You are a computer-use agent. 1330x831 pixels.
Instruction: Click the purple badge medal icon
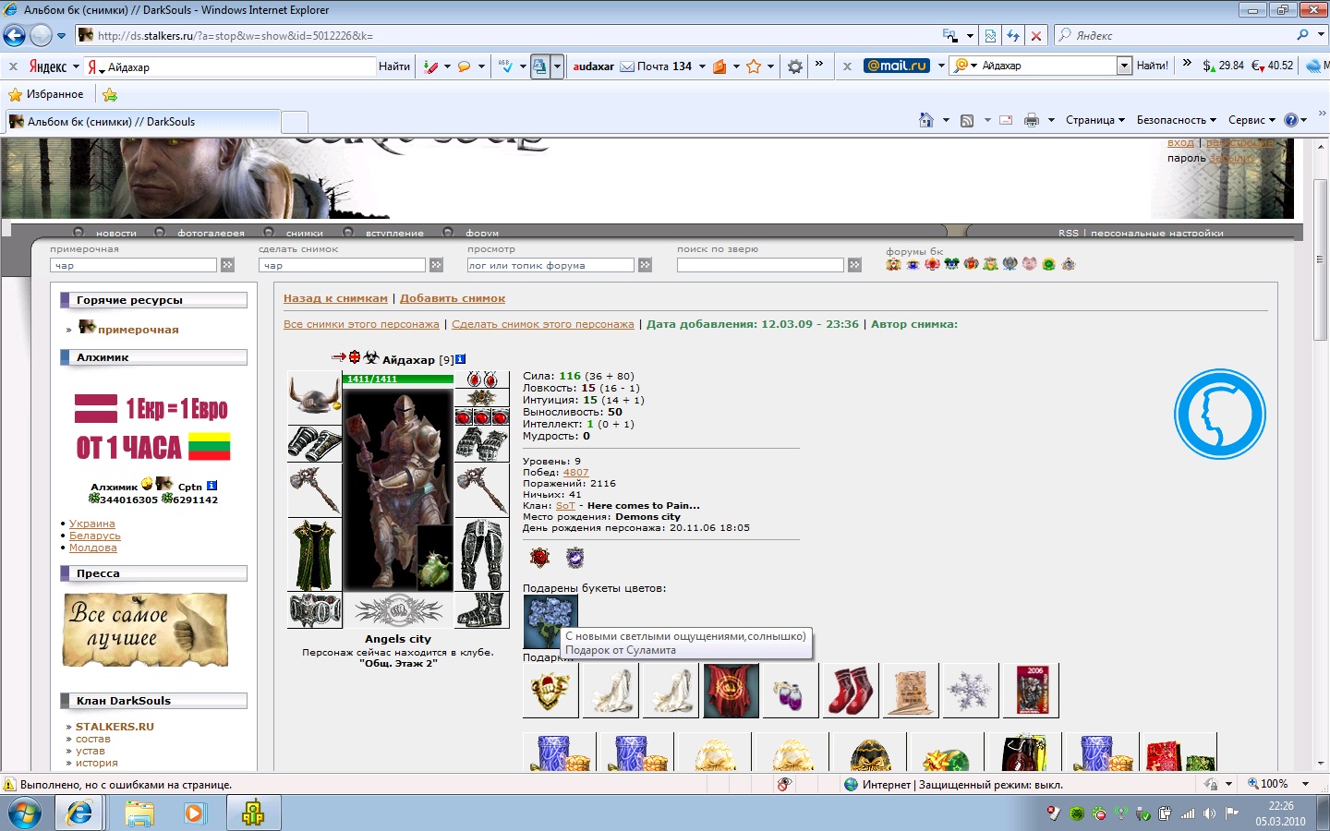click(x=574, y=557)
